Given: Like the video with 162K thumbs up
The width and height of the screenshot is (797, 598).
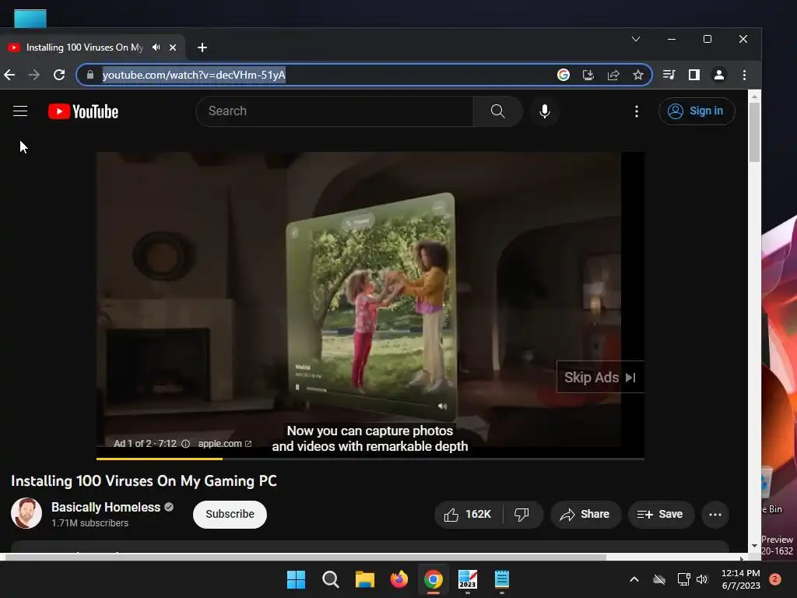Looking at the screenshot, I should coord(468,515).
